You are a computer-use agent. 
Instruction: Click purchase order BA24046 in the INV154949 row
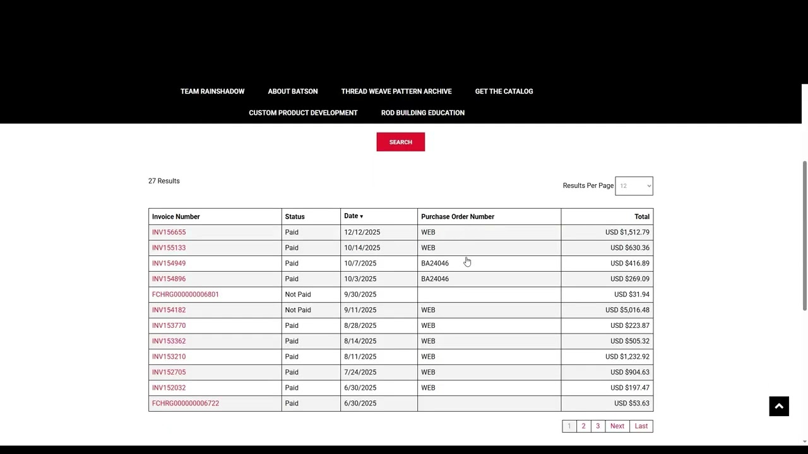pyautogui.click(x=435, y=264)
